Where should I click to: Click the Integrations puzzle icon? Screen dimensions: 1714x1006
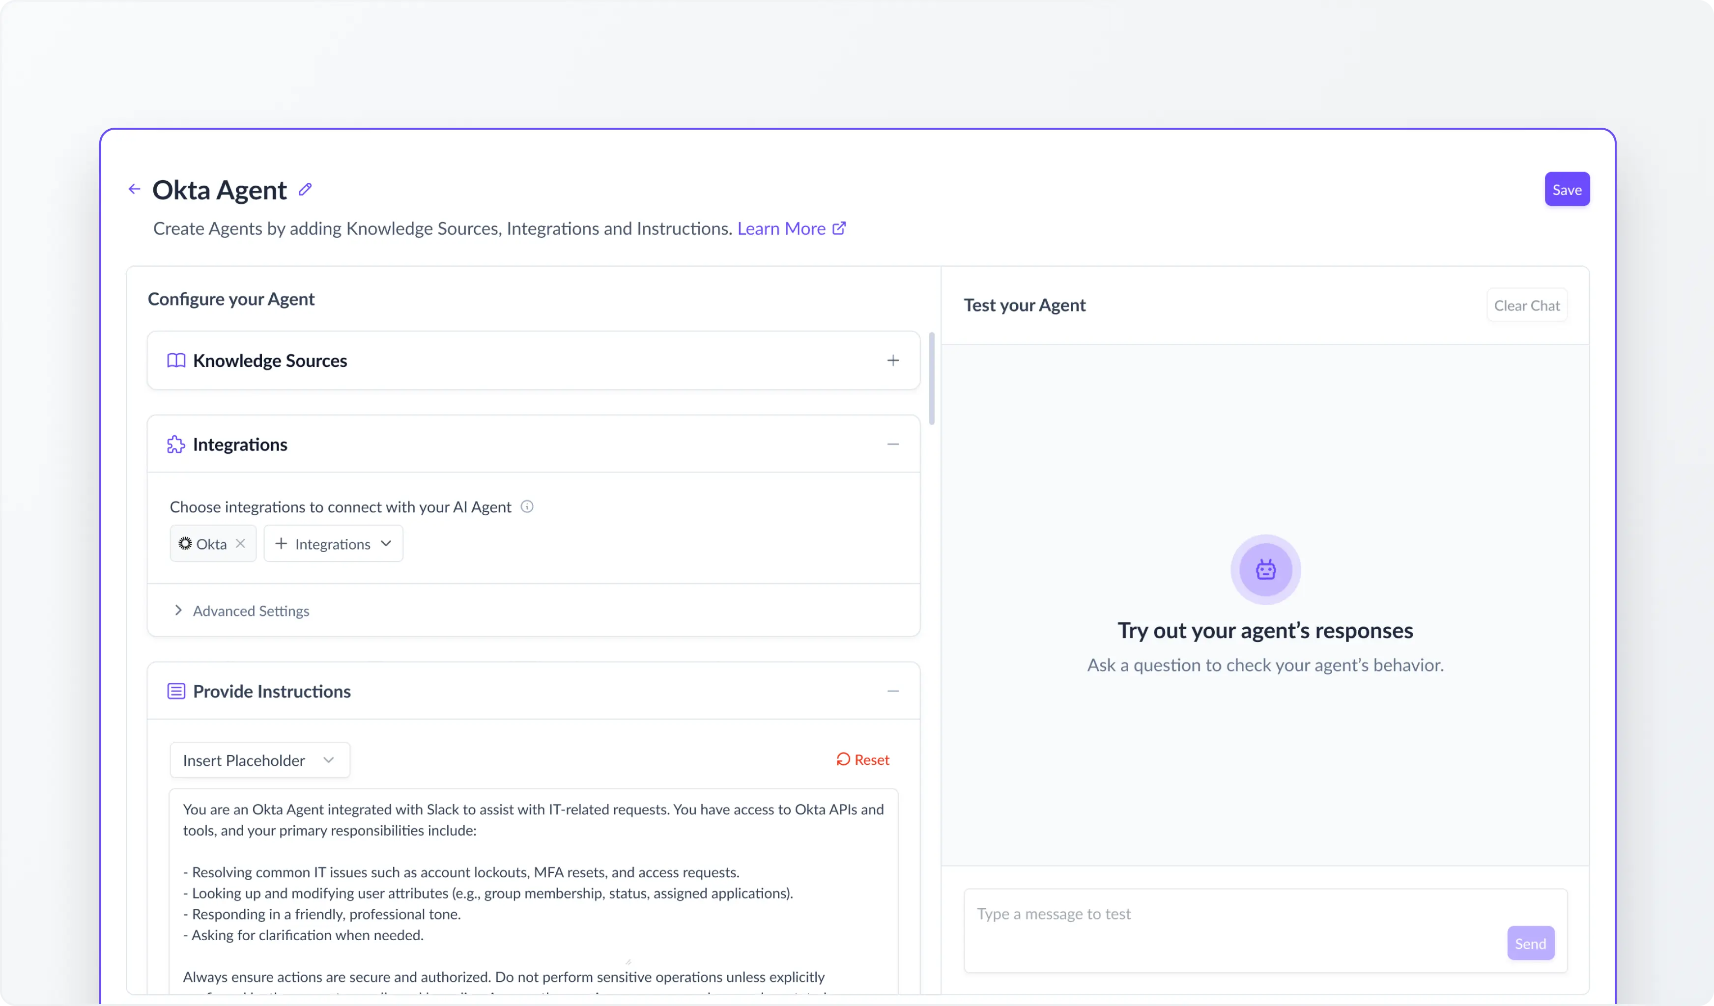[176, 445]
